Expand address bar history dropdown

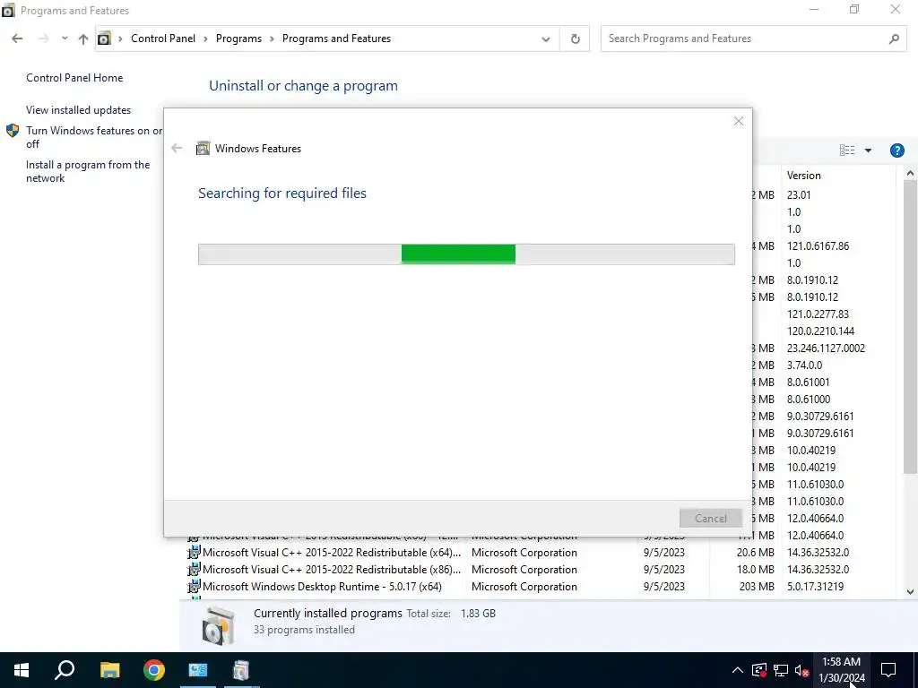point(546,39)
